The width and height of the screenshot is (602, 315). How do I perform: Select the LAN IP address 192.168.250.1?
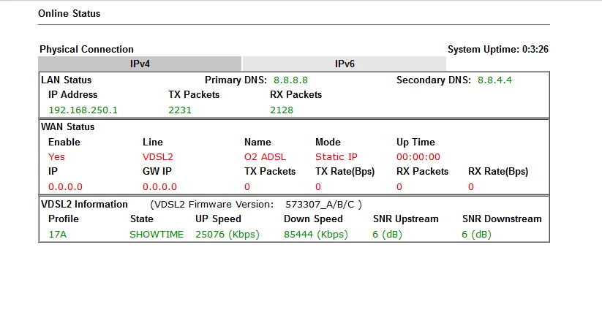coord(83,110)
